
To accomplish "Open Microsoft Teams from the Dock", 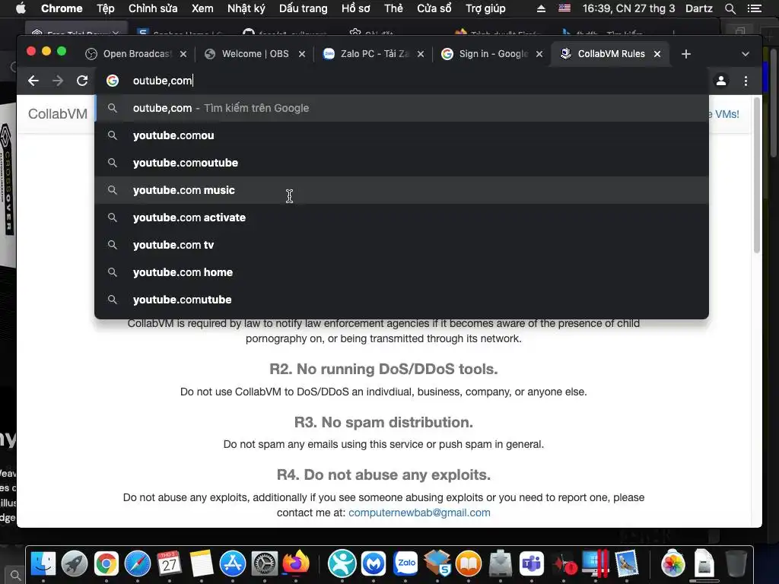I will click(x=532, y=563).
